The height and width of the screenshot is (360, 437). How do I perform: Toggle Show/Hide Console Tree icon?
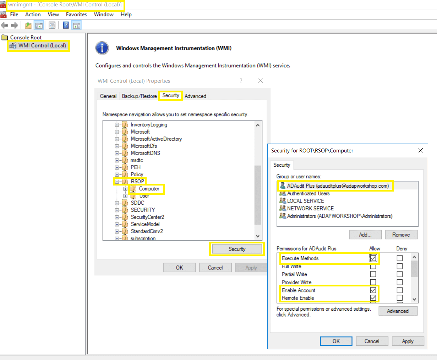tap(39, 25)
